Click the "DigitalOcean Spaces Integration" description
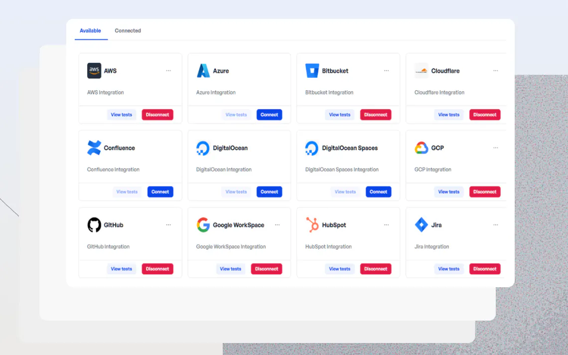Image resolution: width=568 pixels, height=355 pixels. click(342, 170)
